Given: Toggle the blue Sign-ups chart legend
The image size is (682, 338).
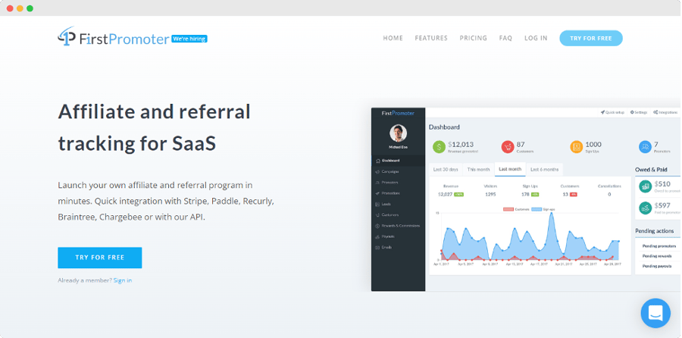Looking at the screenshot, I should 543,209.
